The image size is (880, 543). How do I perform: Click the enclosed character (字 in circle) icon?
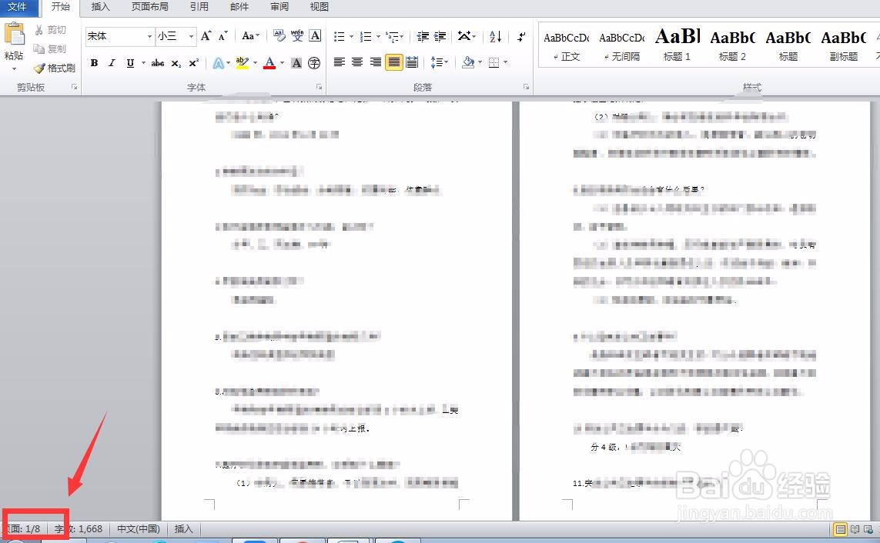314,63
